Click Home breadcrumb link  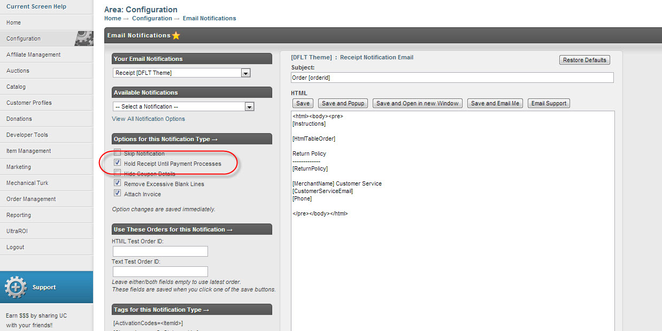click(113, 18)
